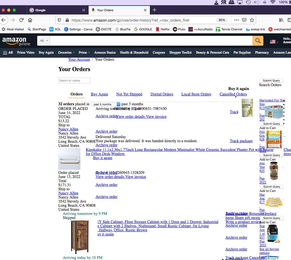The width and height of the screenshot is (291, 260).
Task: Expand the Prime nav dropdown
Action: (x=84, y=52)
